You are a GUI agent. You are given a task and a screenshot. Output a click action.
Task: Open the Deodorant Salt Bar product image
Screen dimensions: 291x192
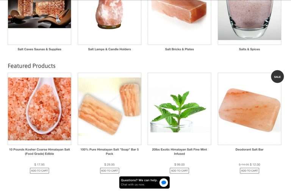click(249, 110)
